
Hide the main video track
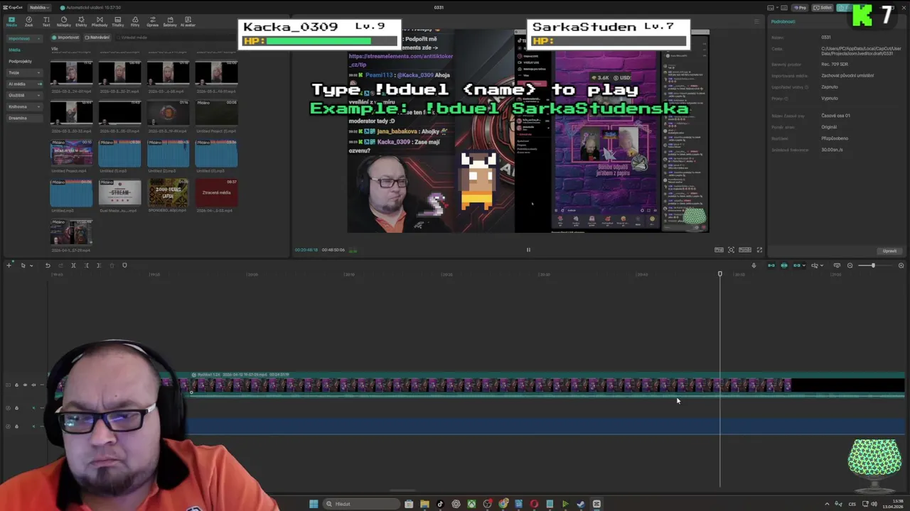pyautogui.click(x=25, y=385)
